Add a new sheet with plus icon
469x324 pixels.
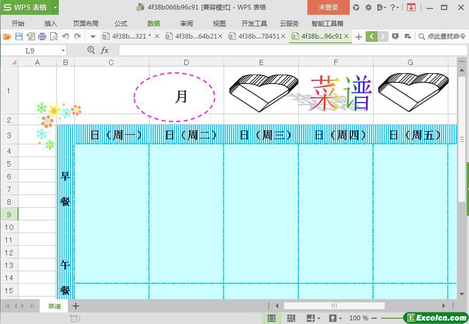[76, 306]
